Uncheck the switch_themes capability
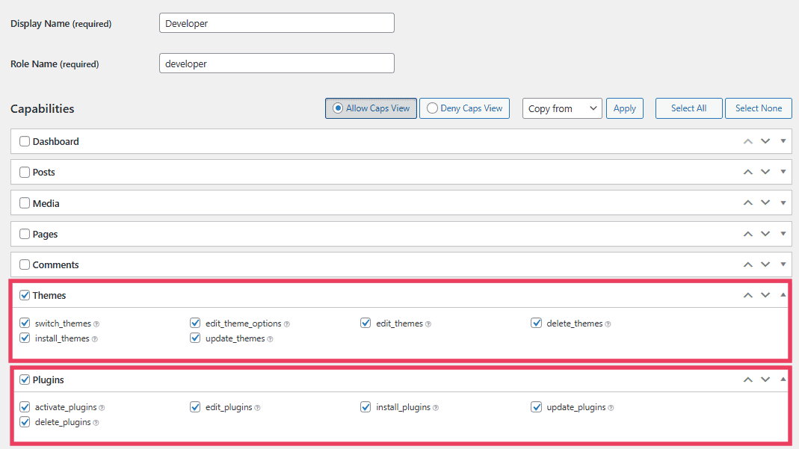Viewport: 799px width, 449px height. pos(25,322)
